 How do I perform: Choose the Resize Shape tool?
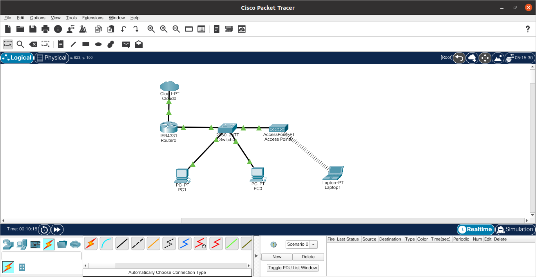(x=46, y=44)
